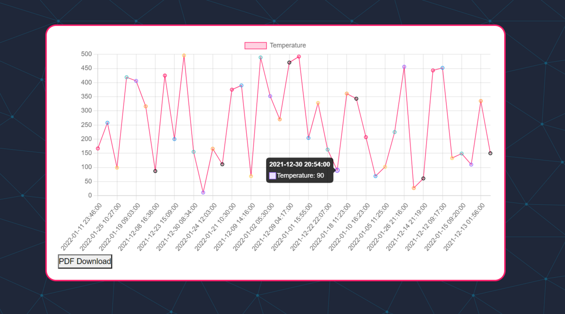Click the data point at 2021-12-13 01:56:00
Screen dimensions: 565x314
(481, 101)
